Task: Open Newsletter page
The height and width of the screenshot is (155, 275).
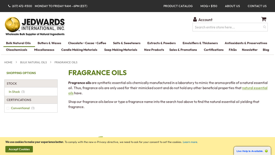Action: [x=250, y=50]
